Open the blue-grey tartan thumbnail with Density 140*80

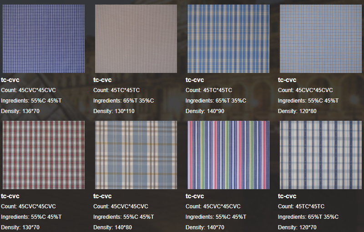[136, 155]
